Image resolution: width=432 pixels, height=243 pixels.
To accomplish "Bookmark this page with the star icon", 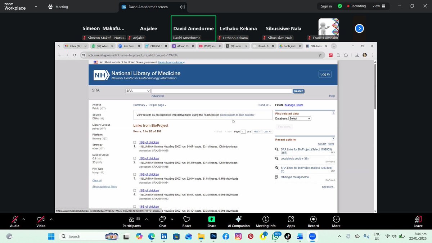I will pyautogui.click(x=320, y=55).
